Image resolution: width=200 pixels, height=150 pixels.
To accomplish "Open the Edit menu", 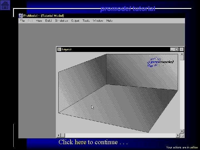I will (x=30, y=21).
